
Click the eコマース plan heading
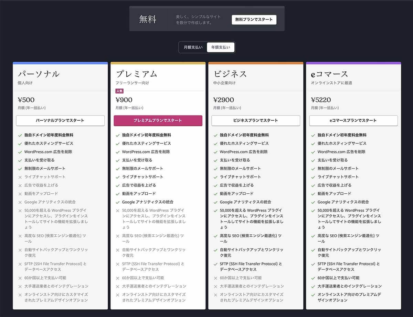pyautogui.click(x=330, y=74)
